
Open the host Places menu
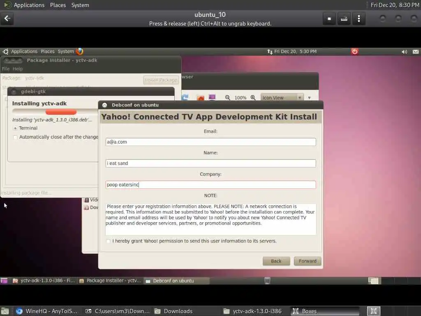[58, 5]
